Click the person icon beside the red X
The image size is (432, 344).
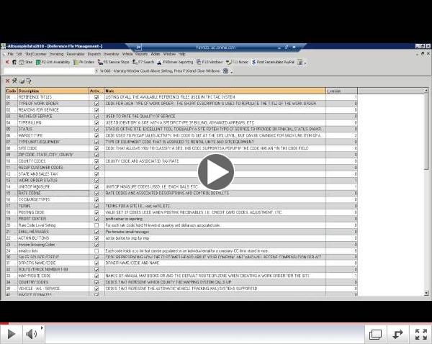14,62
